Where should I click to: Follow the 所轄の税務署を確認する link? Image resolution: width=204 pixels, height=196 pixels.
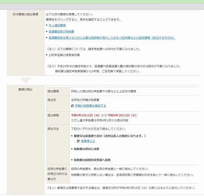[91, 106]
